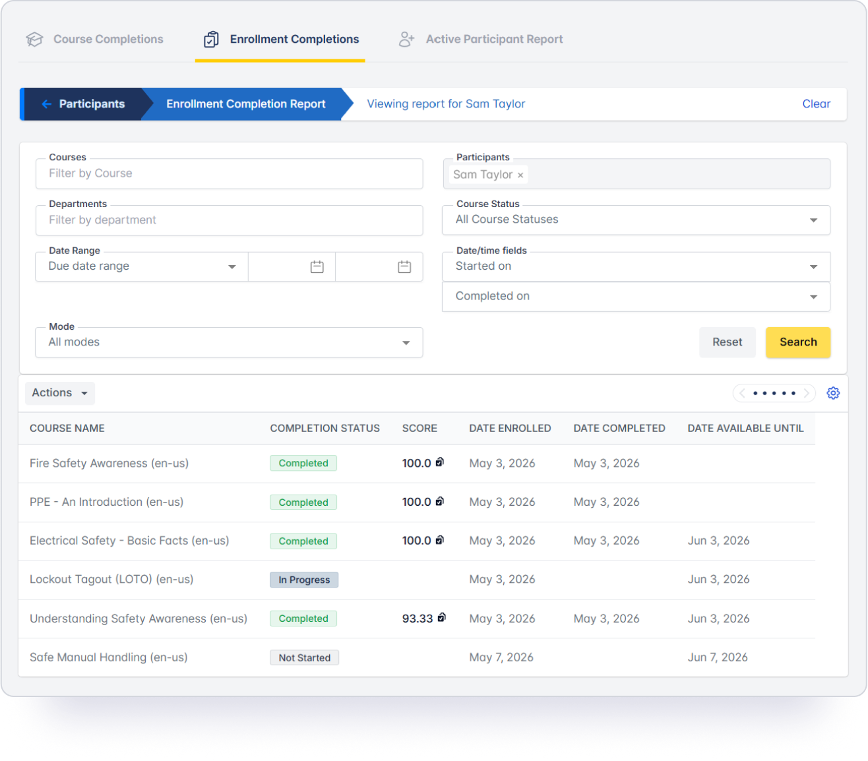Sort by DATE ENROLLED column header
Viewport: 868px width, 761px height.
point(510,429)
